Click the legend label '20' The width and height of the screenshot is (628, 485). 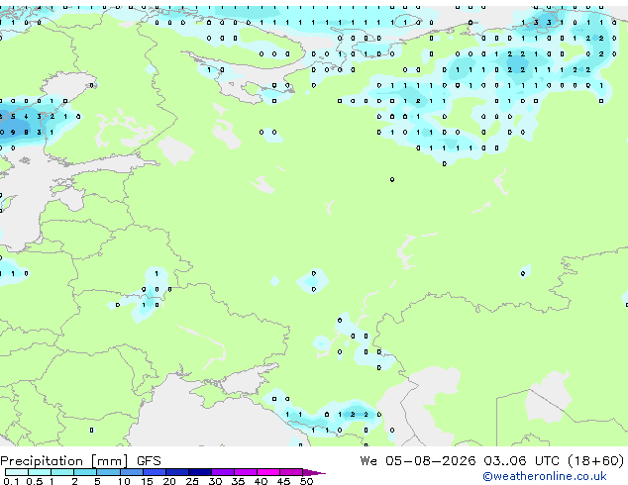tap(169, 481)
